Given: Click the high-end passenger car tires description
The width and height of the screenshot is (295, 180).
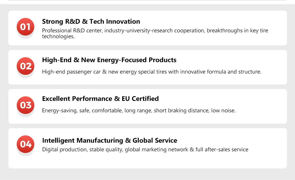Looking at the screenshot, I should (x=152, y=72).
